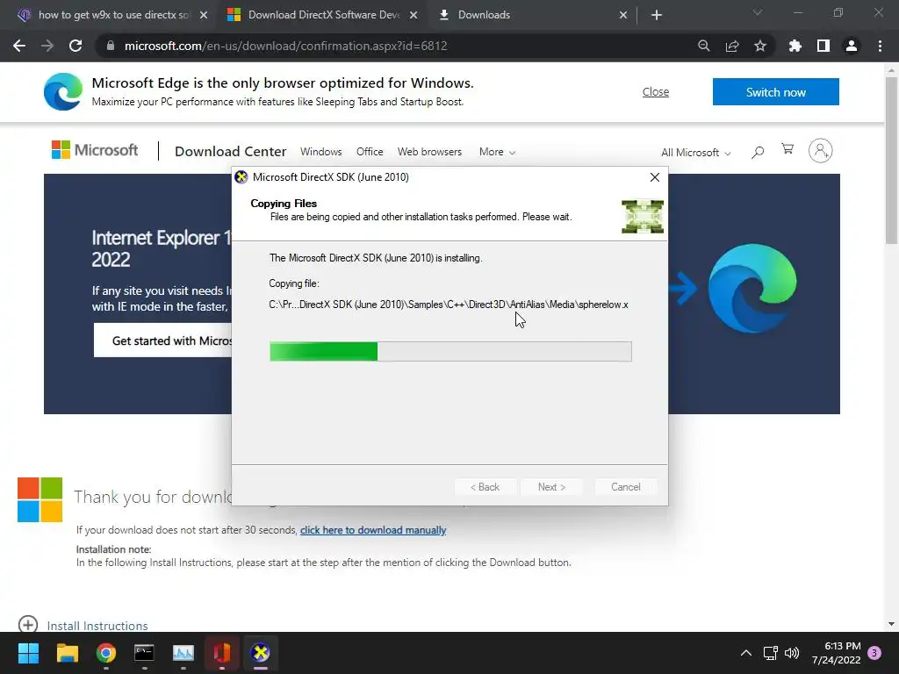Click the large Microsoft logo near thank you
This screenshot has width=899, height=674.
pyautogui.click(x=40, y=499)
